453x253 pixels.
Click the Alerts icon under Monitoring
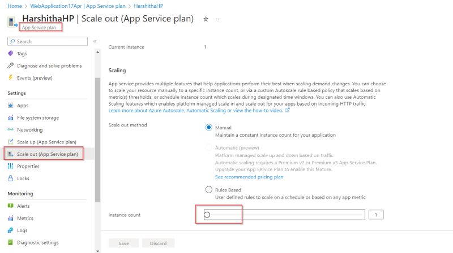[11, 206]
